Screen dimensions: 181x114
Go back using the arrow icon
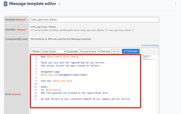click(x=5, y=4)
